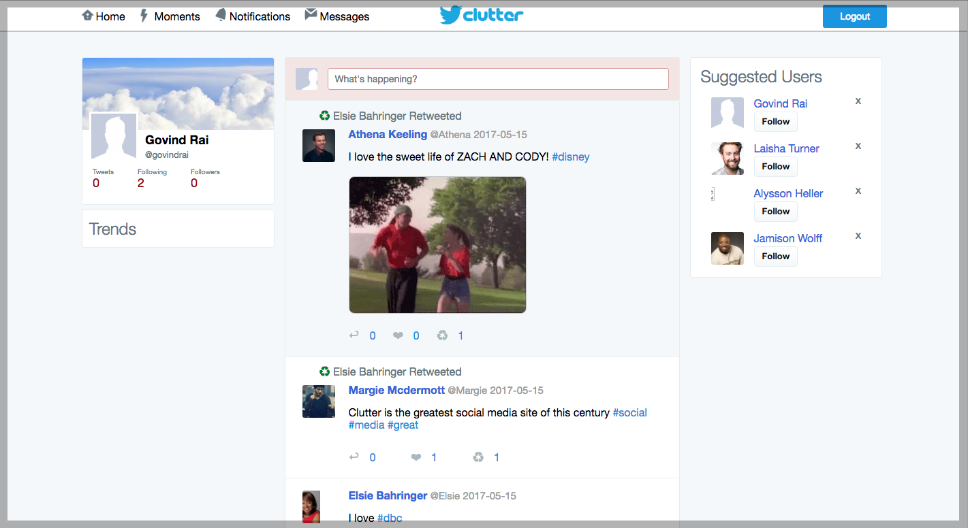Screen dimensions: 968x528
Task: Open the running couple GIF in Athena's tweet
Action: pyautogui.click(x=437, y=245)
